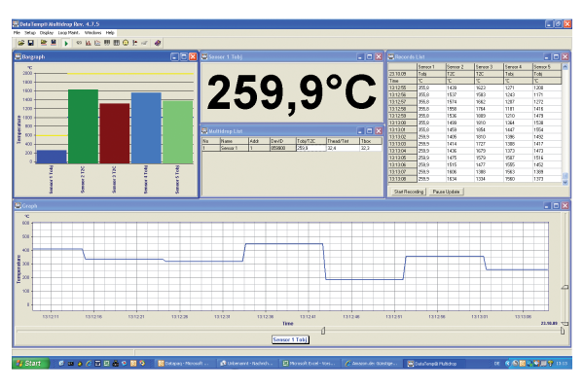Click the Records List scrollbar down arrow
584x389 pixels.
(565, 183)
